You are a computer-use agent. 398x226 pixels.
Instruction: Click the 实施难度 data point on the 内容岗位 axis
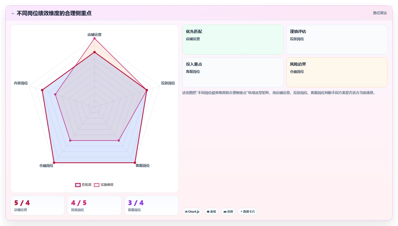[x=55, y=94]
